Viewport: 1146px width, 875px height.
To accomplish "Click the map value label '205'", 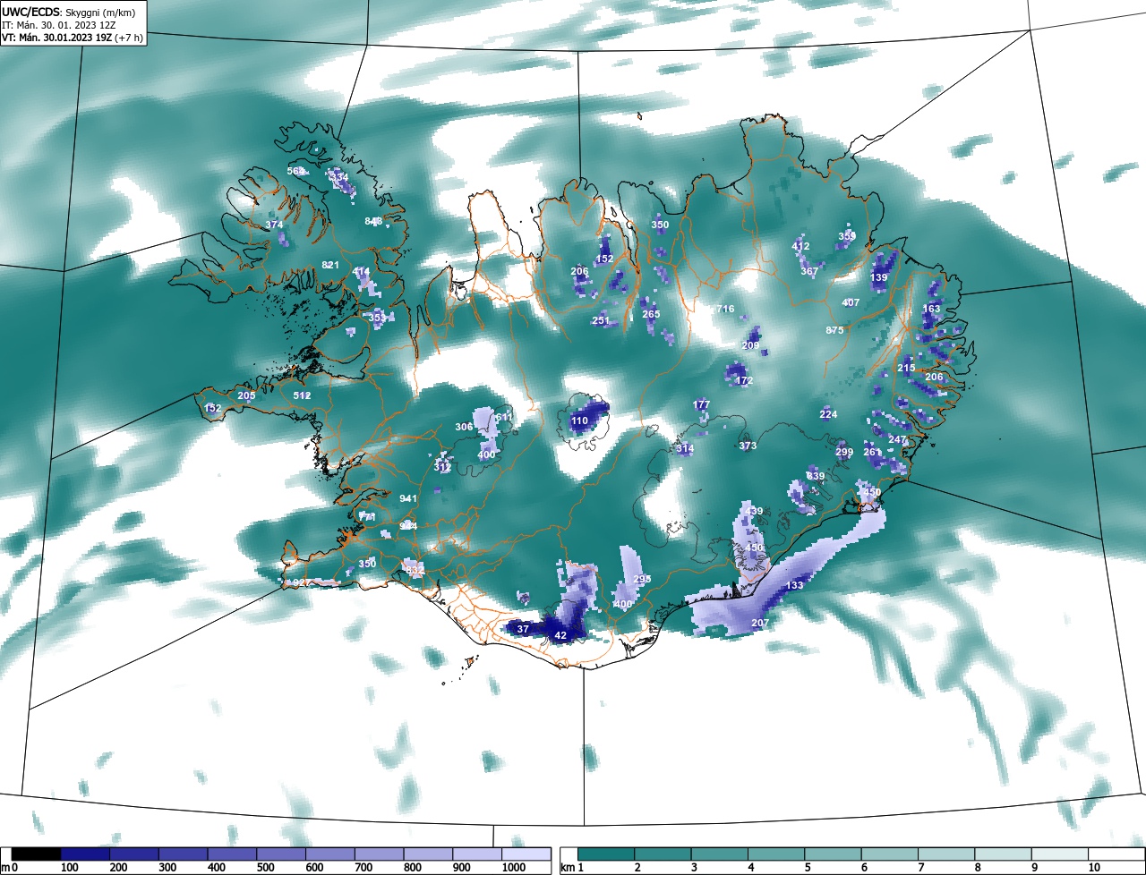I will click(246, 395).
